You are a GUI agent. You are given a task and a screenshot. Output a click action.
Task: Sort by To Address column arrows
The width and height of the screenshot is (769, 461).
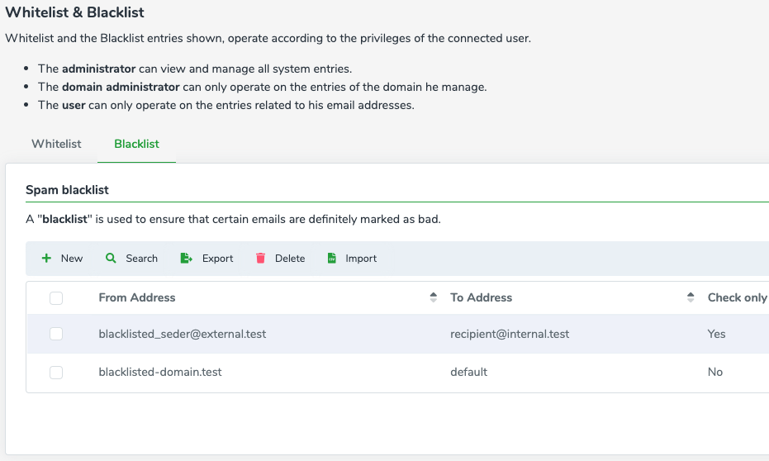(691, 298)
